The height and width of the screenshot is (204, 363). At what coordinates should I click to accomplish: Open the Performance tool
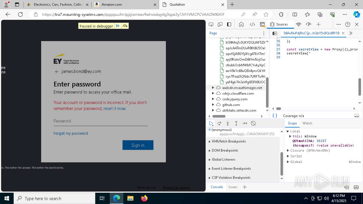click(x=309, y=24)
